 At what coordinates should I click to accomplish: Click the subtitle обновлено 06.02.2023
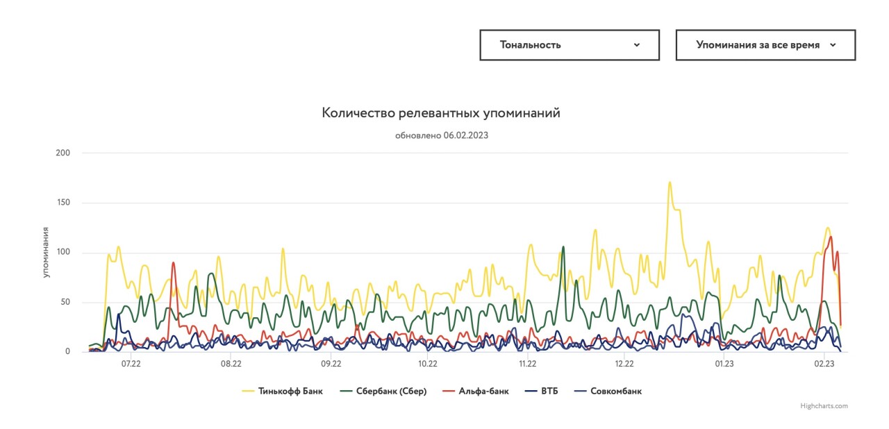pyautogui.click(x=441, y=135)
